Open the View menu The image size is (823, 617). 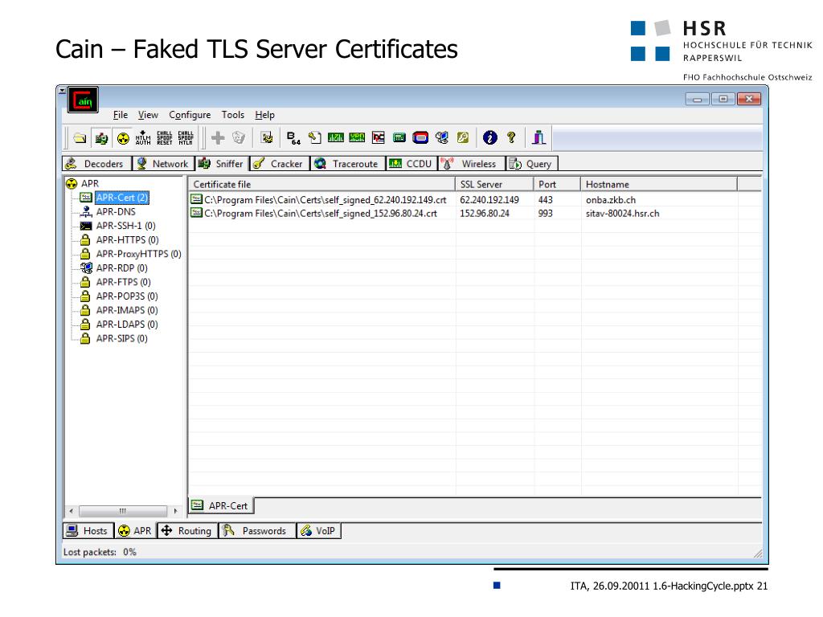[148, 115]
